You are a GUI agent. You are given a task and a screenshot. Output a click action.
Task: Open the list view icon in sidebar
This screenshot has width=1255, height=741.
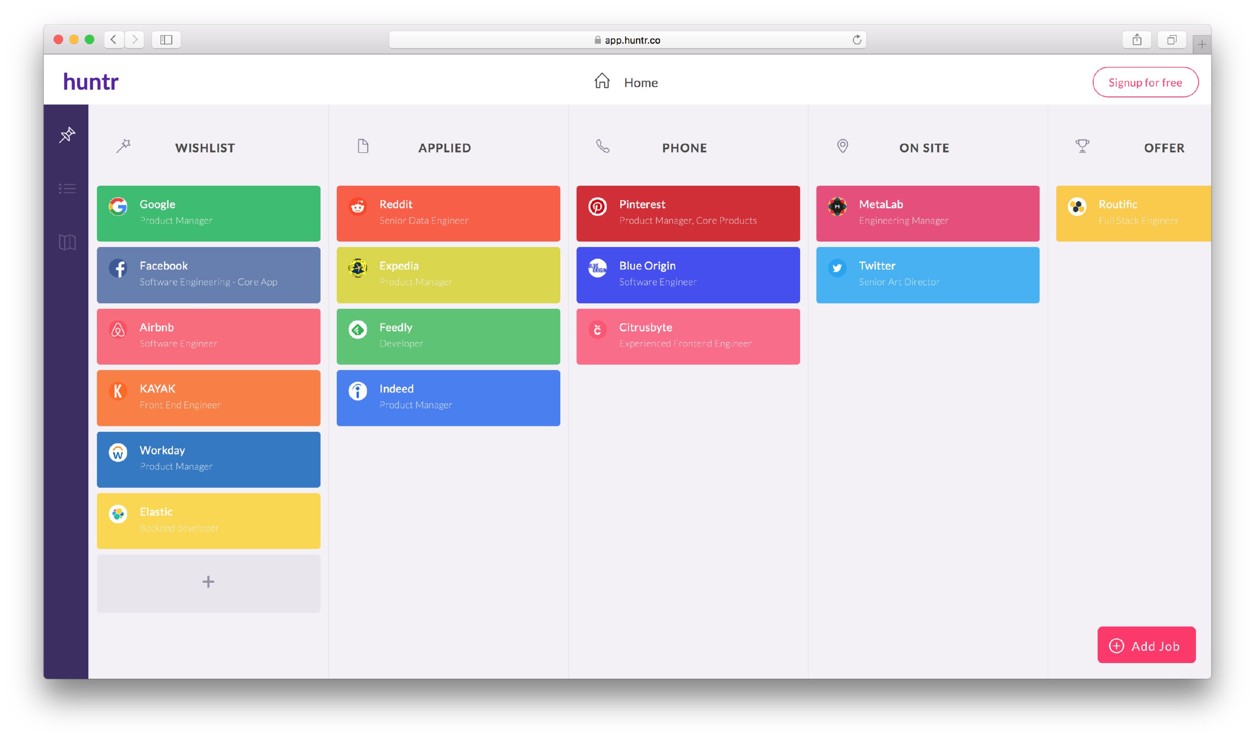point(67,189)
